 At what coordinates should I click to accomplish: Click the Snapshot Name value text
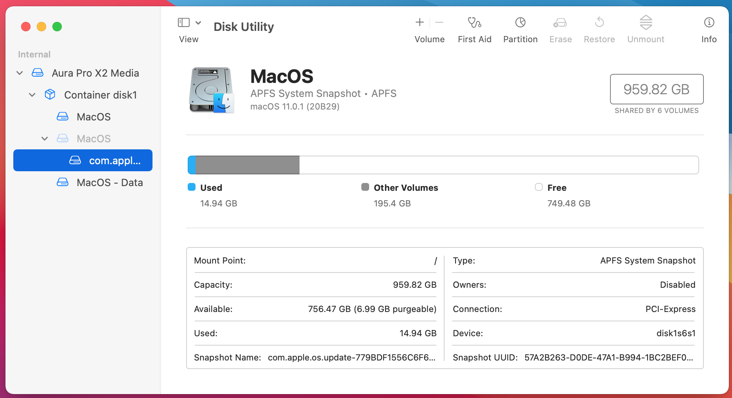(352, 357)
